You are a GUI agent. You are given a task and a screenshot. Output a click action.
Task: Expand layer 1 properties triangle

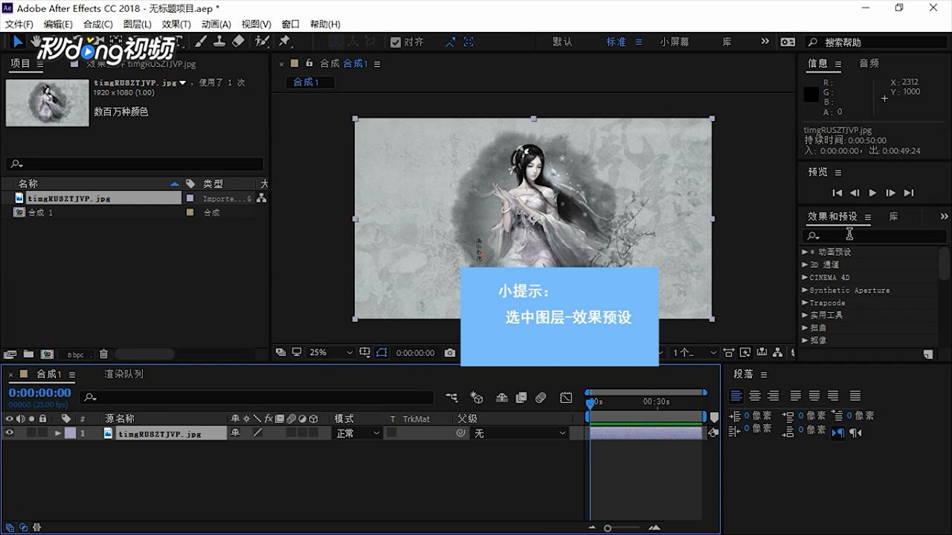58,433
